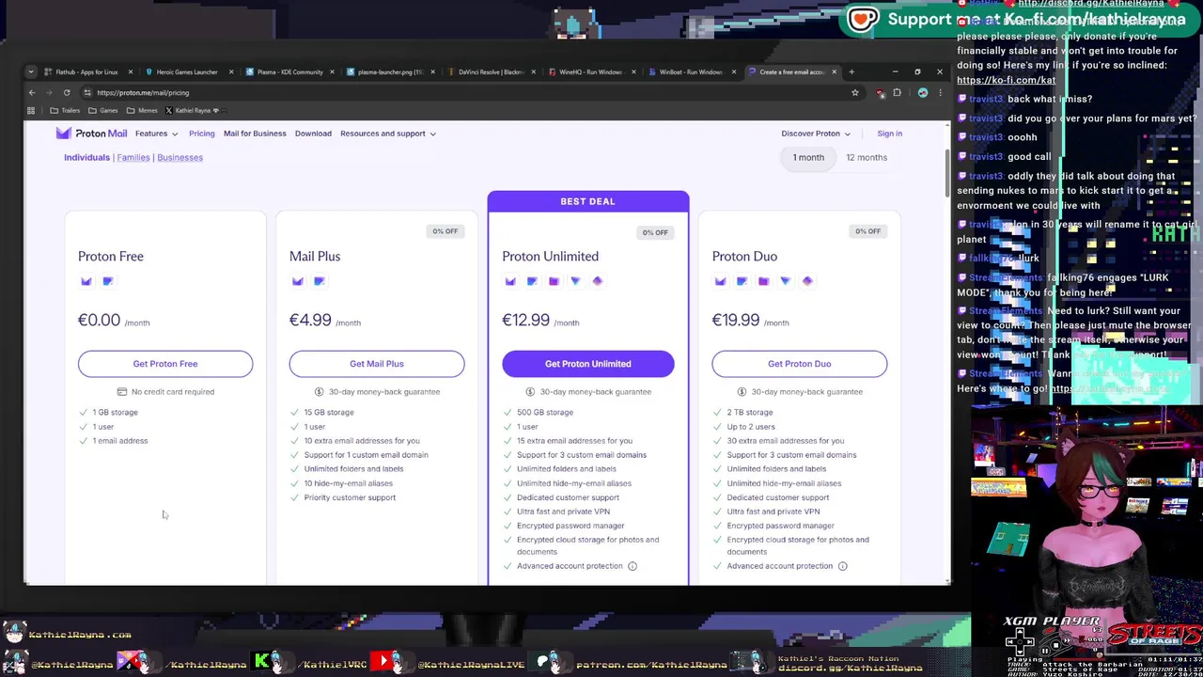Click the ko-fi.com link in chat

[1006, 80]
